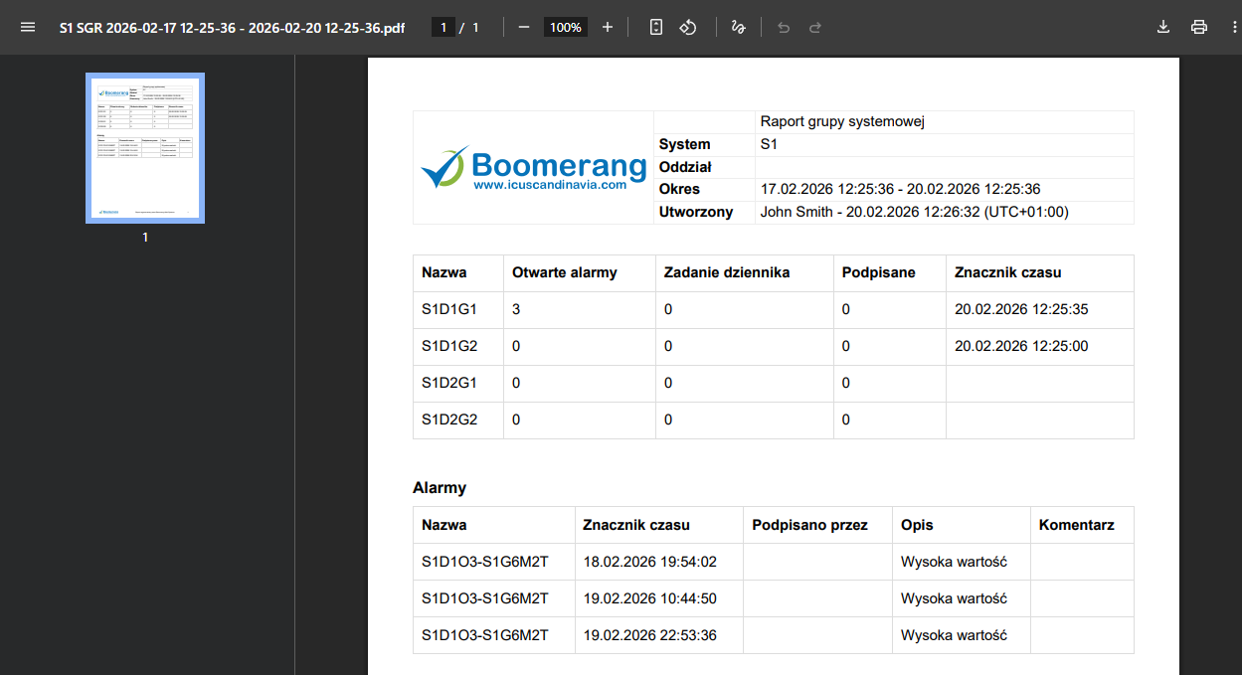Click the S1D1G1 row name cell

pyautogui.click(x=449, y=309)
